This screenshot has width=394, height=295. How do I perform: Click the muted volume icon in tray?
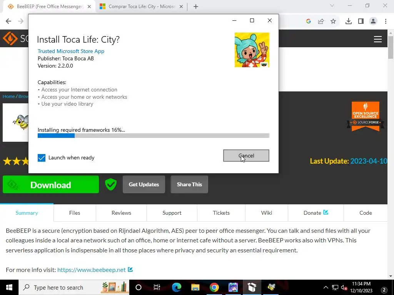click(344, 287)
